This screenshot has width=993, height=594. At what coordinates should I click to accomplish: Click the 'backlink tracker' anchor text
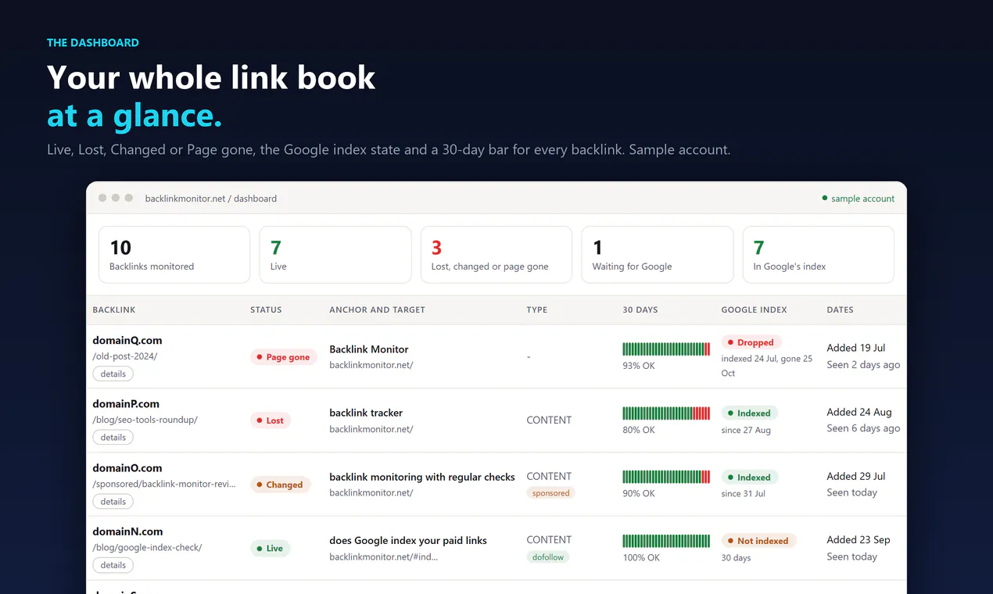pos(366,413)
